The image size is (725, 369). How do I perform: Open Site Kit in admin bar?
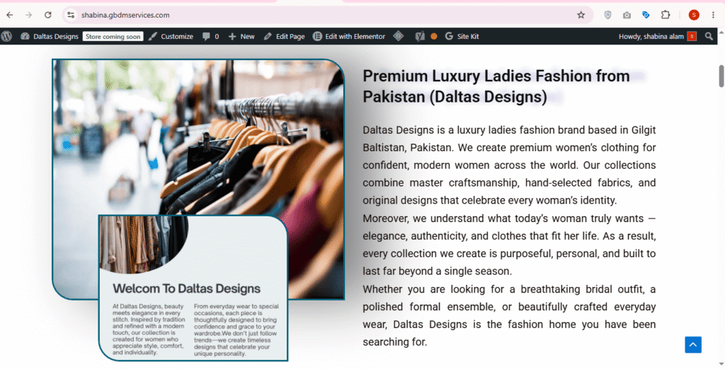point(462,36)
